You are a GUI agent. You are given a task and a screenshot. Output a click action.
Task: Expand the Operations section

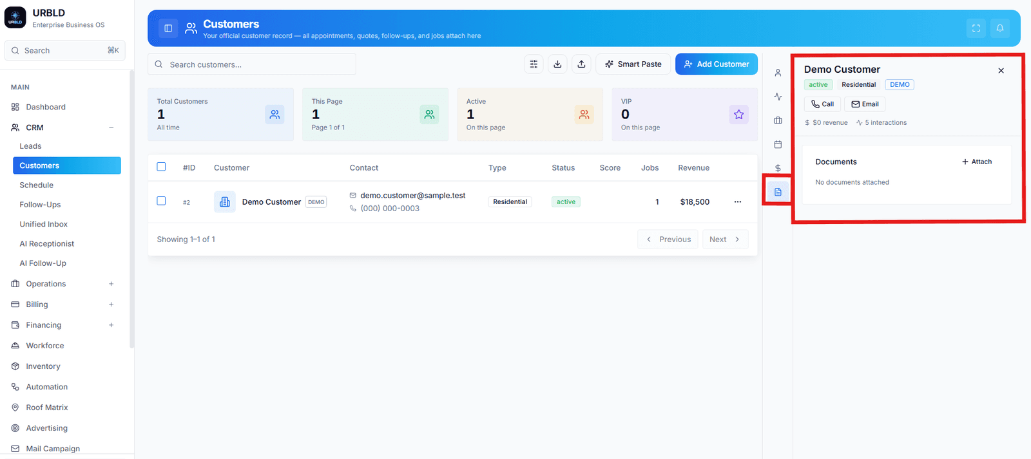111,284
